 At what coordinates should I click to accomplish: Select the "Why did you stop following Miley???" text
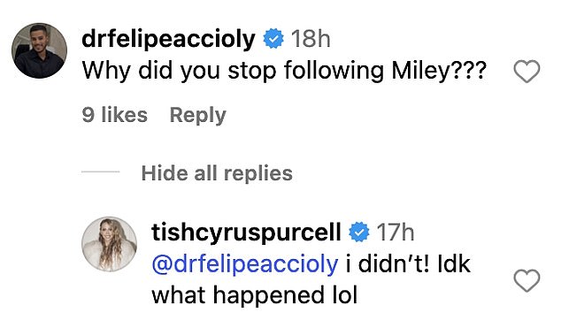284,71
